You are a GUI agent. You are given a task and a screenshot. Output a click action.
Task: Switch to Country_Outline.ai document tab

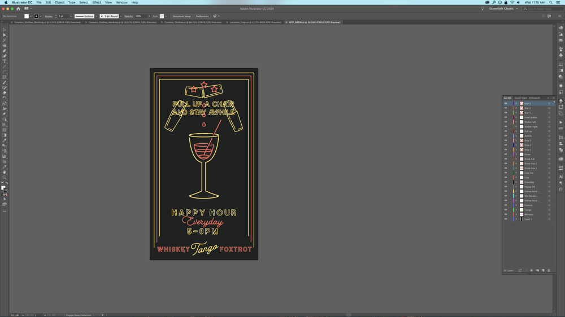click(193, 23)
